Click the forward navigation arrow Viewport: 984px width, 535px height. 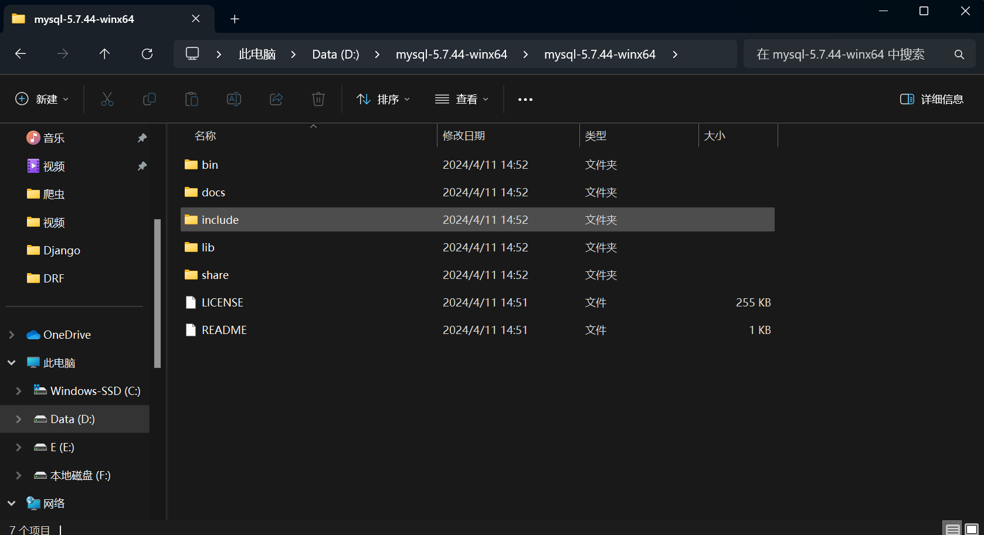(x=63, y=54)
